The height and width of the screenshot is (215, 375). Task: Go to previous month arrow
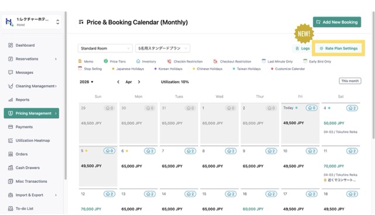(x=118, y=82)
